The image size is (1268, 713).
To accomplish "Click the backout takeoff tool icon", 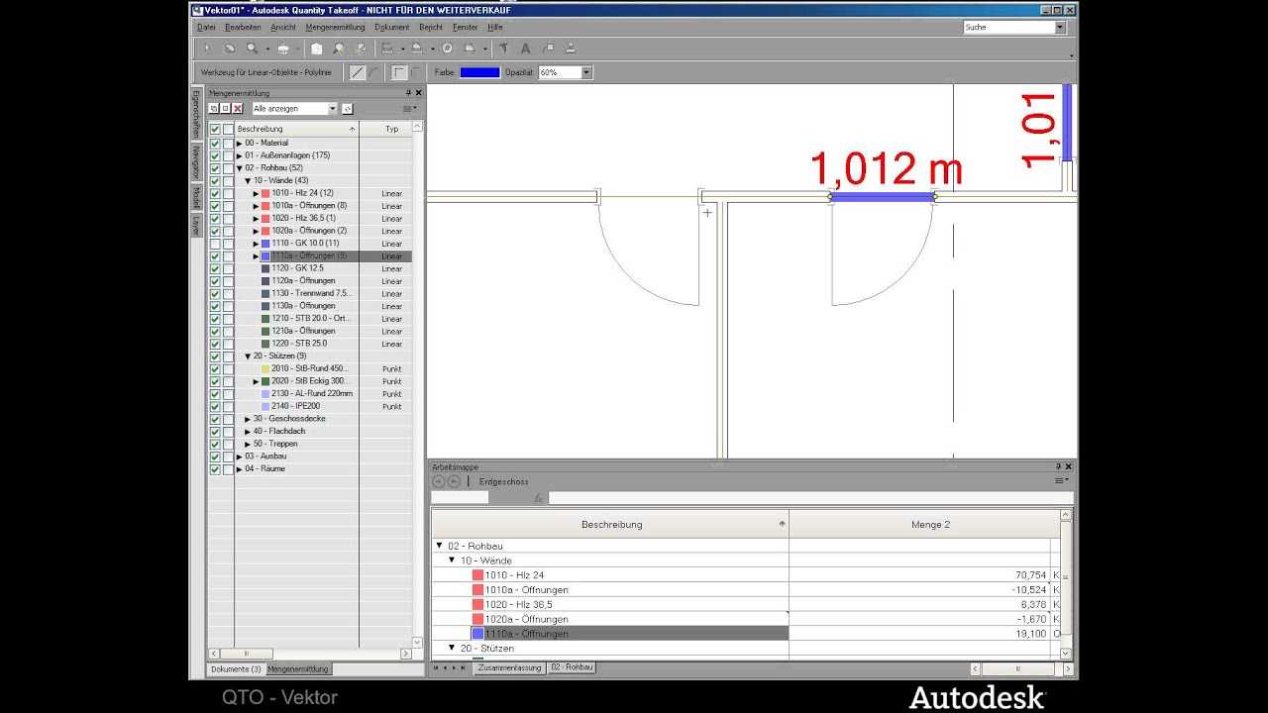I will coord(469,49).
